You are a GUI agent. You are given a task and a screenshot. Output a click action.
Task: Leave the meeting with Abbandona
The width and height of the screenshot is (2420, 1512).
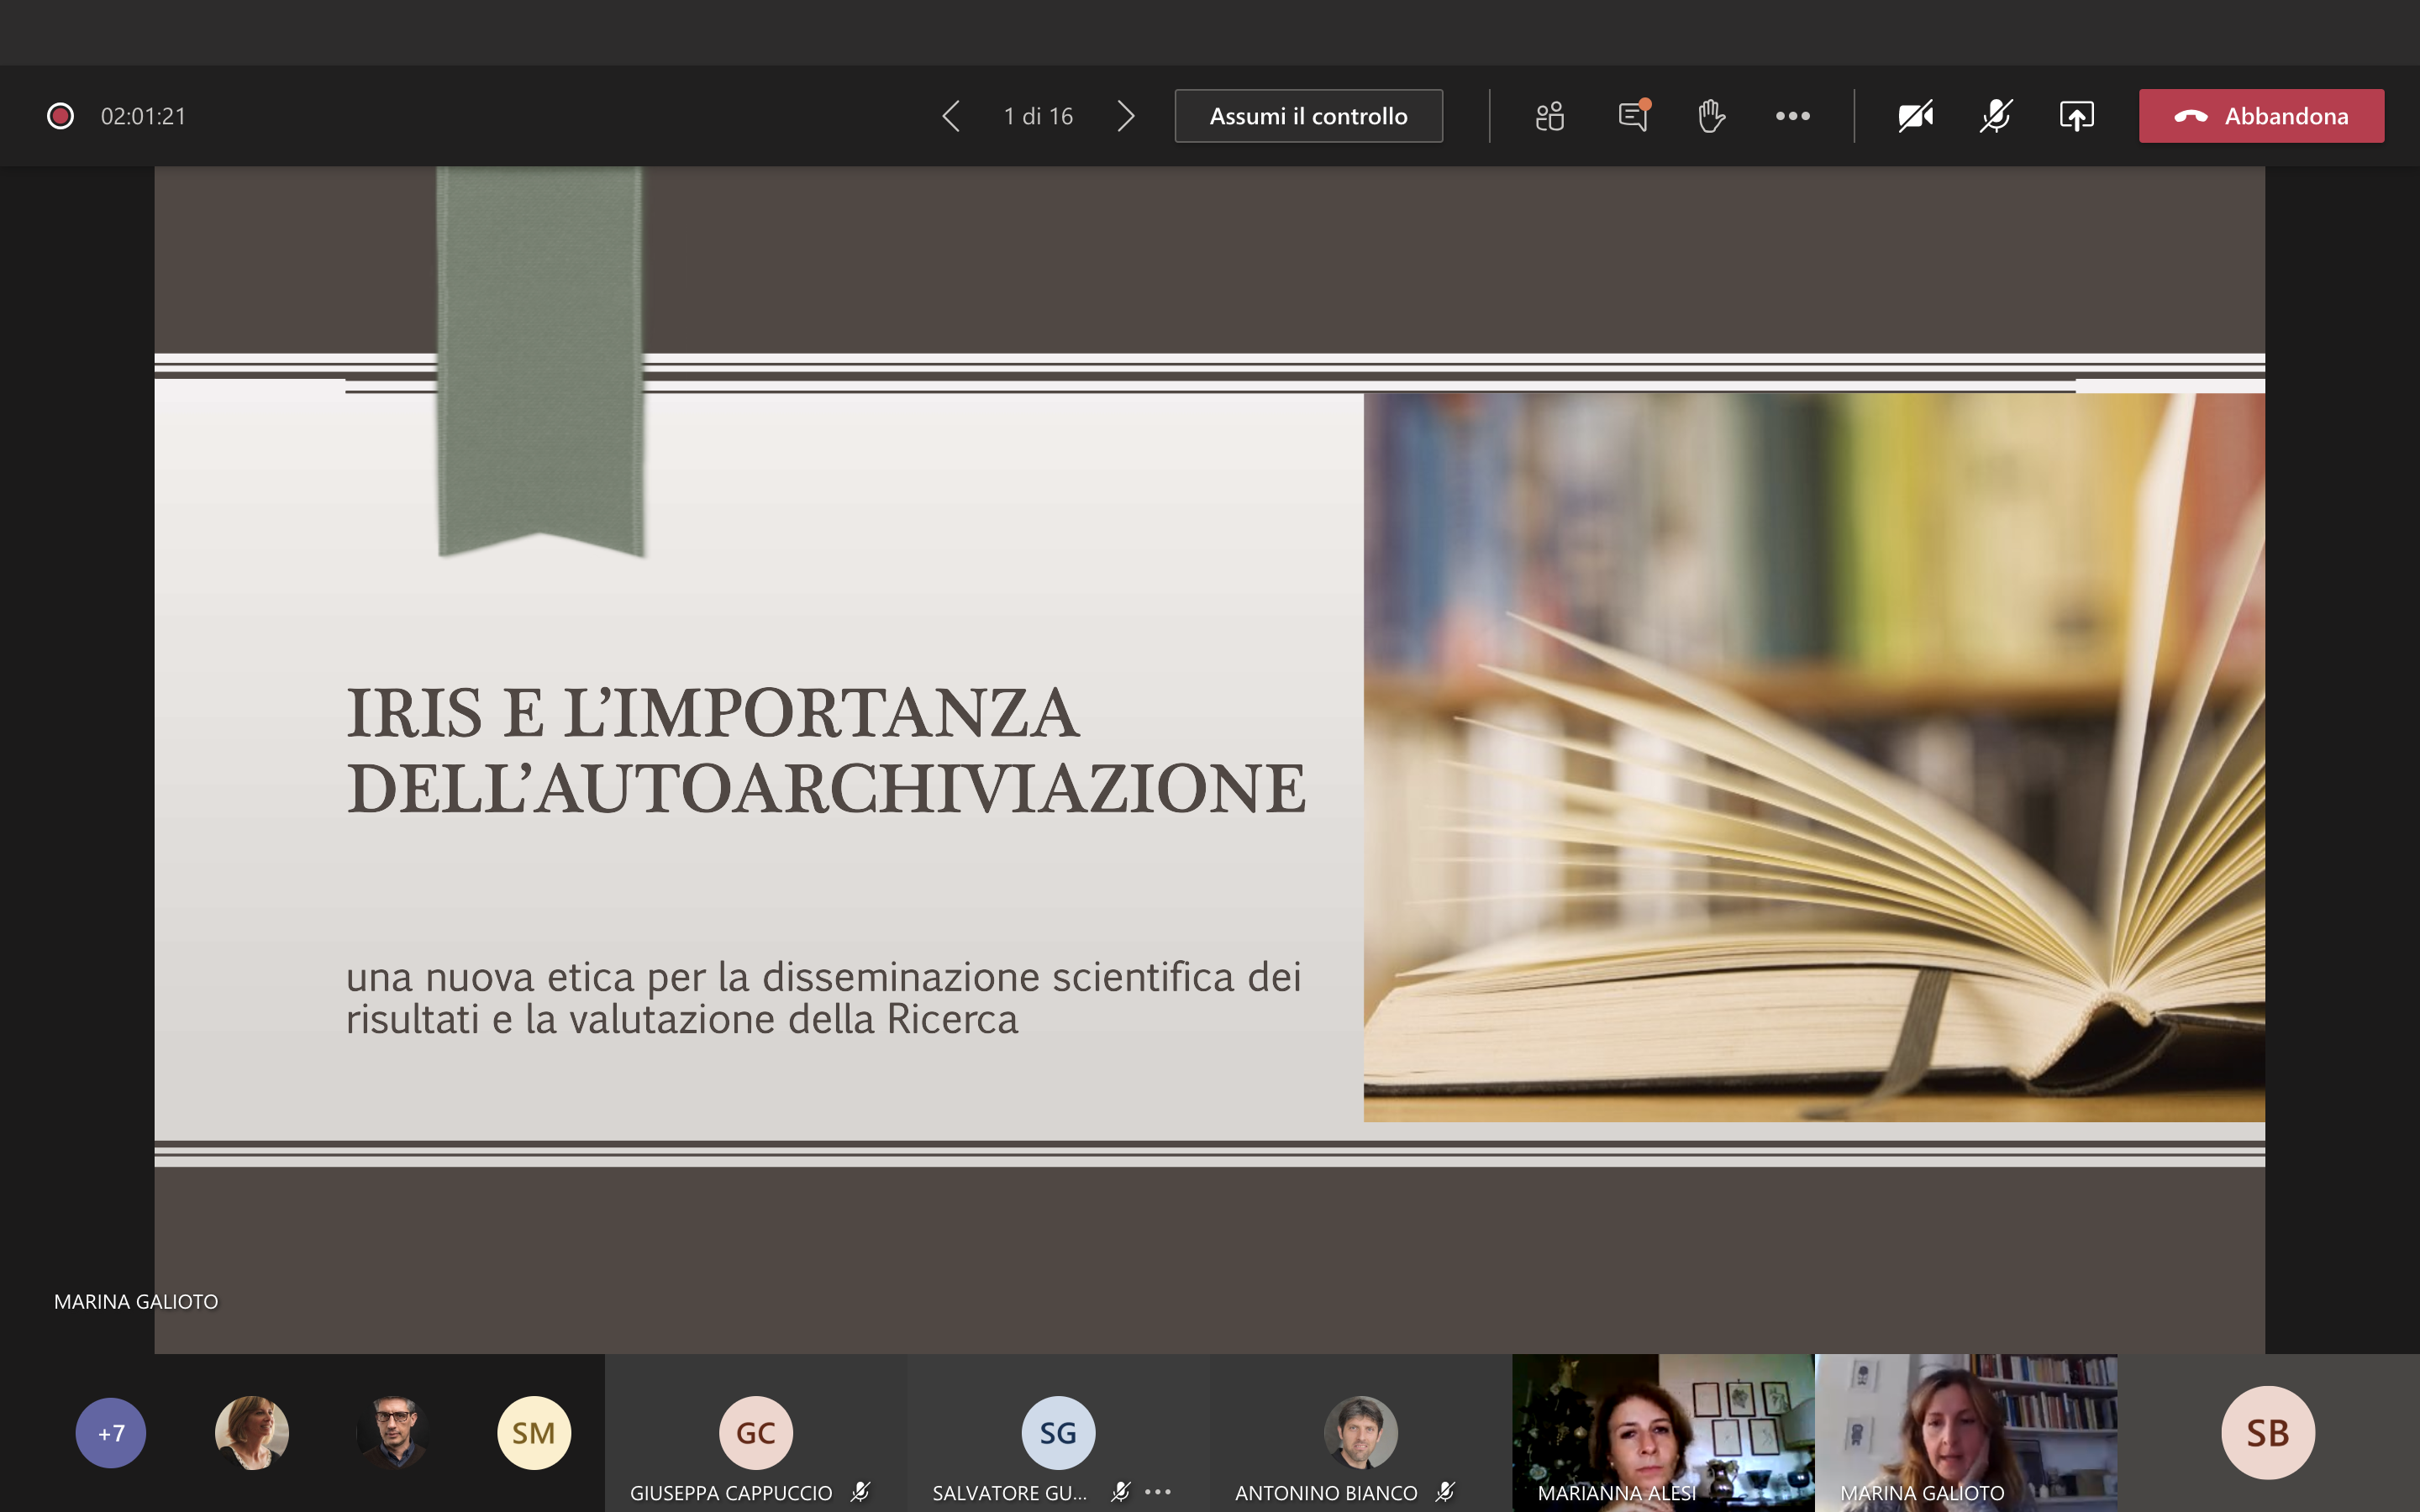tap(2261, 116)
